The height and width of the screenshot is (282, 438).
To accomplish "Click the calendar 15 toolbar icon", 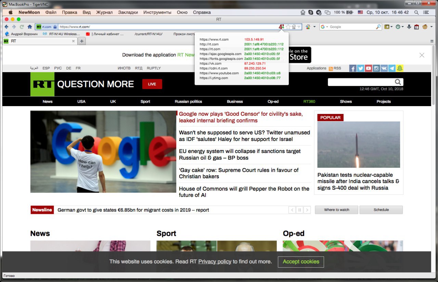I will (416, 27).
